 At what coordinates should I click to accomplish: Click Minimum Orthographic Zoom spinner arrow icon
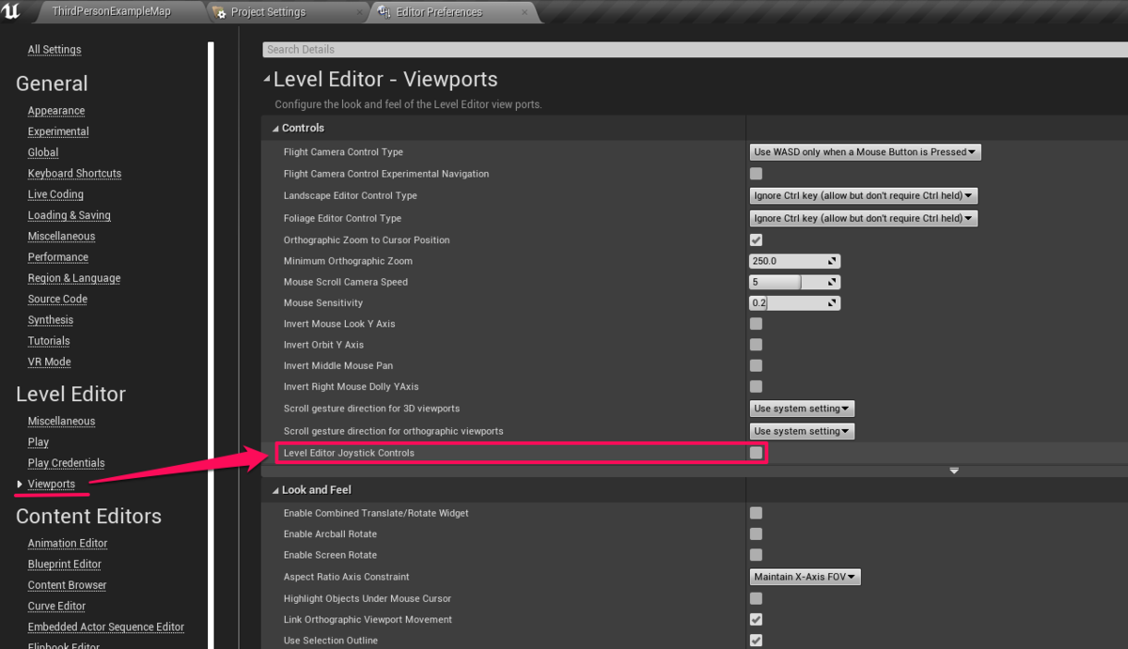832,261
